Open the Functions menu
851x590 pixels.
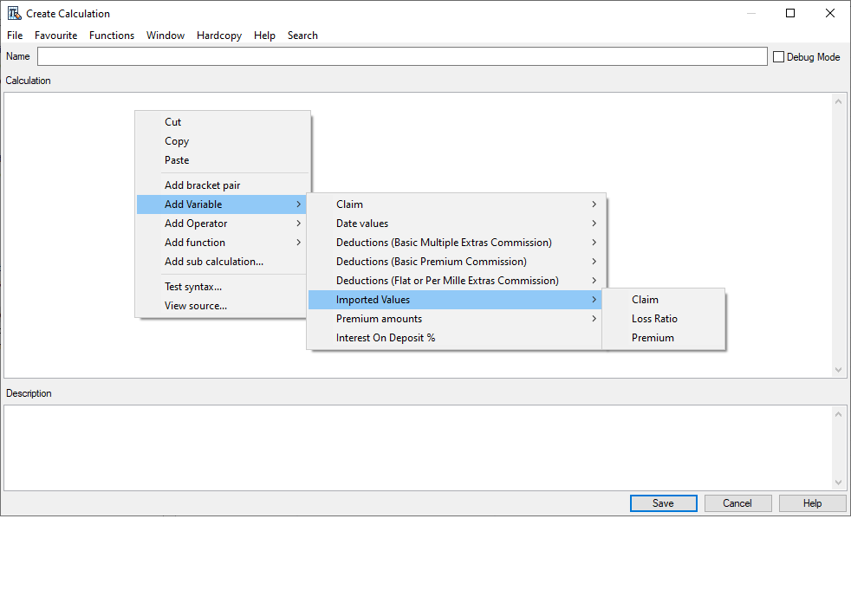pos(112,36)
